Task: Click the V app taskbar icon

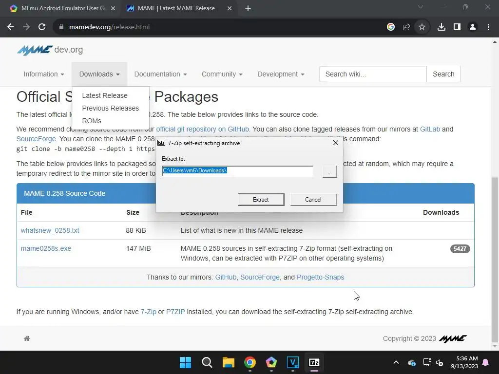Action: pyautogui.click(x=293, y=362)
